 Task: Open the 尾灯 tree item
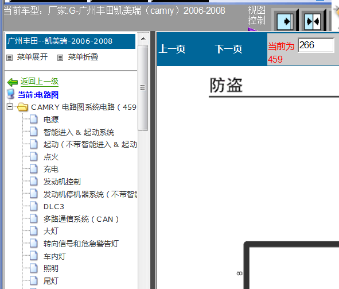pos(51,281)
